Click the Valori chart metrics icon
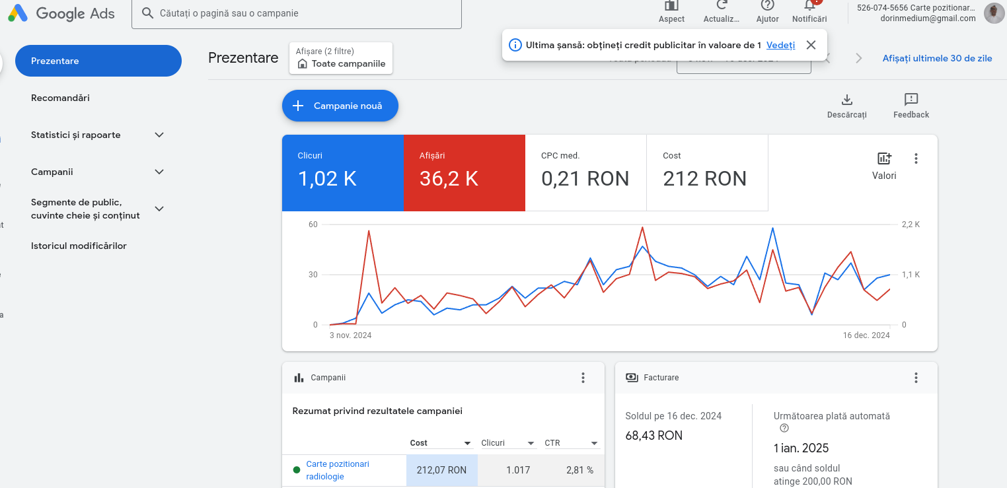This screenshot has width=1007, height=488. (x=884, y=158)
